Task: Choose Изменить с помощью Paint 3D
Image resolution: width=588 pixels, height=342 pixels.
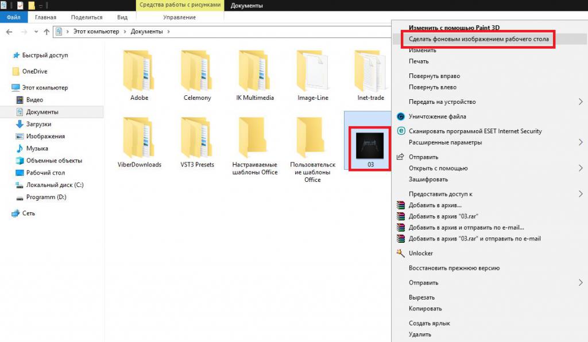Action: tap(454, 28)
